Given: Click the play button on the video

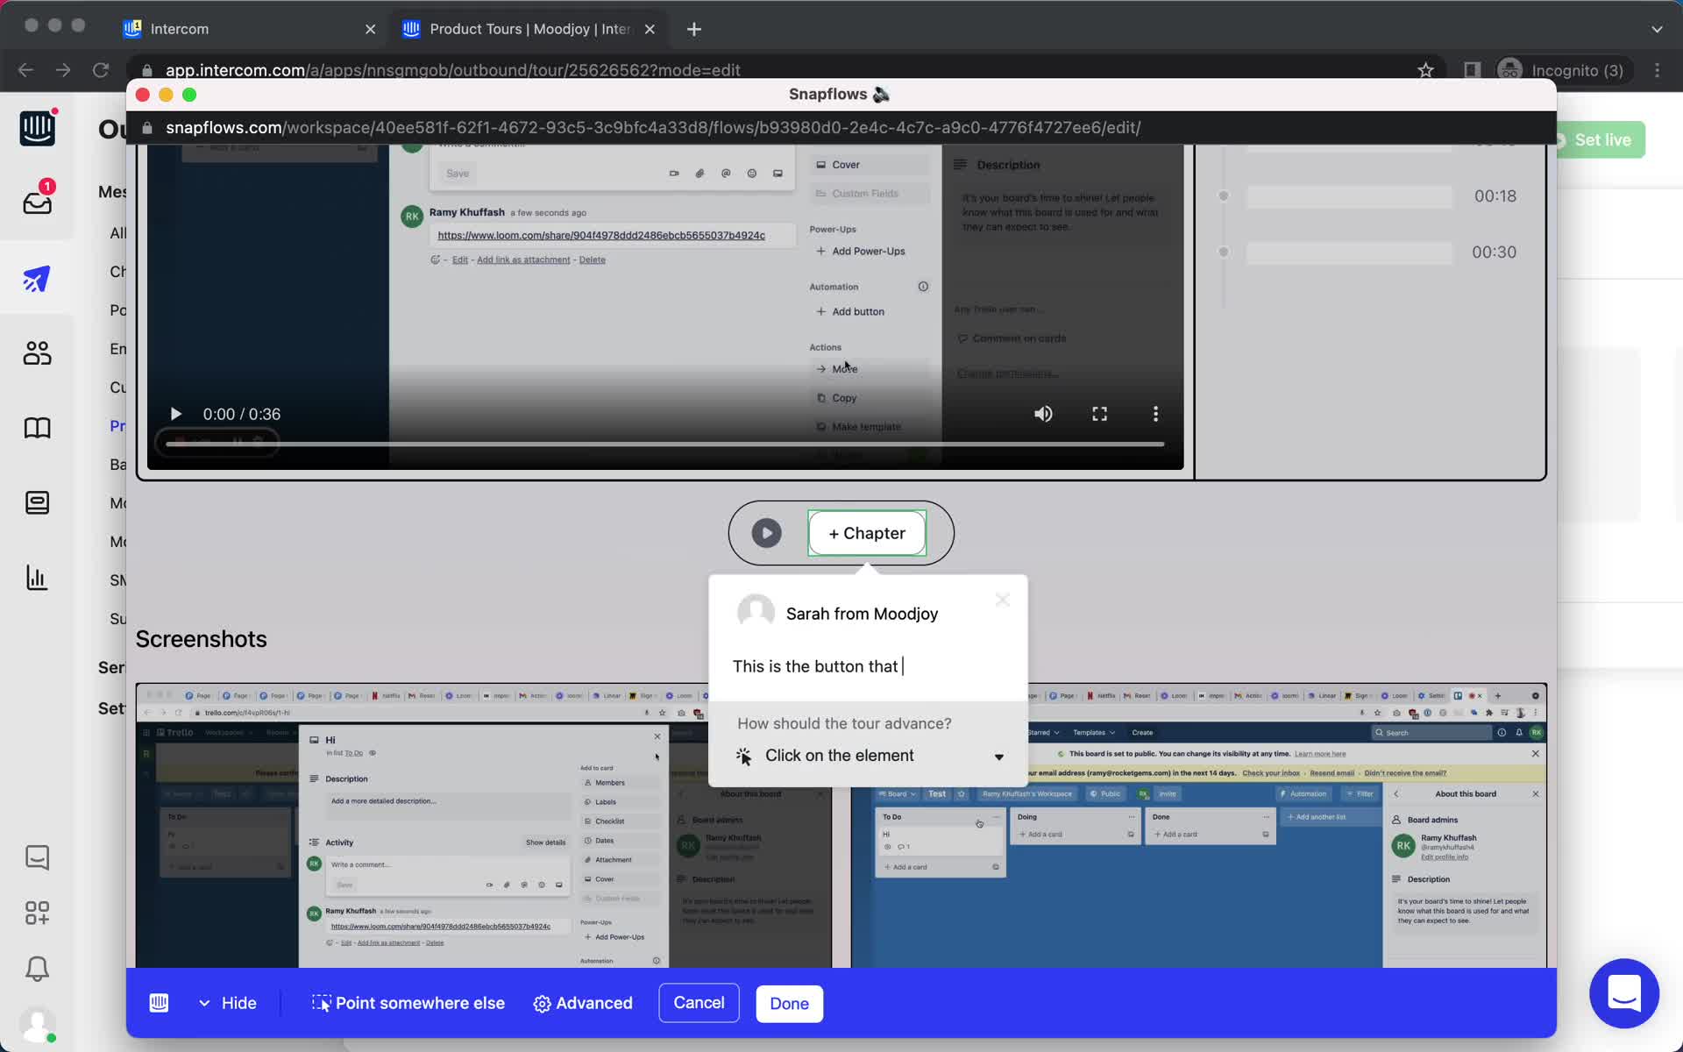Looking at the screenshot, I should click(x=174, y=413).
